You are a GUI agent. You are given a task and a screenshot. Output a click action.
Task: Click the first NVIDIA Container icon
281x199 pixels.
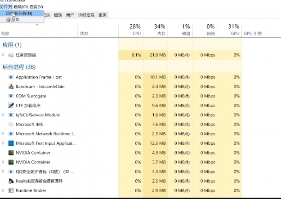[x=11, y=153]
